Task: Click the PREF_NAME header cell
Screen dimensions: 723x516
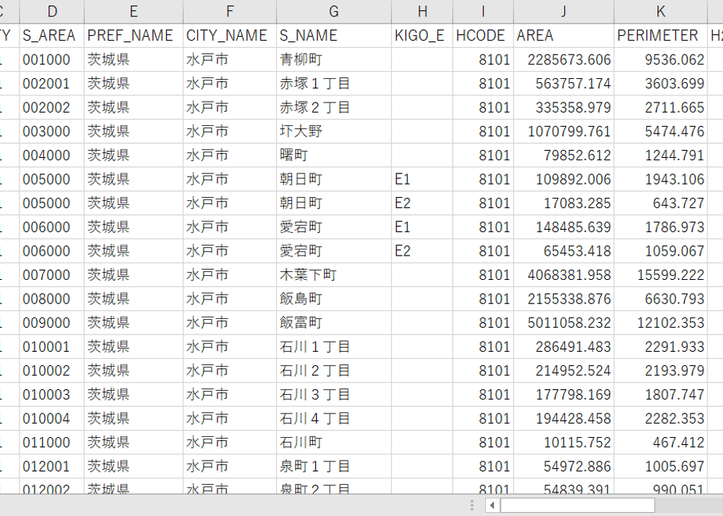Action: coord(134,35)
